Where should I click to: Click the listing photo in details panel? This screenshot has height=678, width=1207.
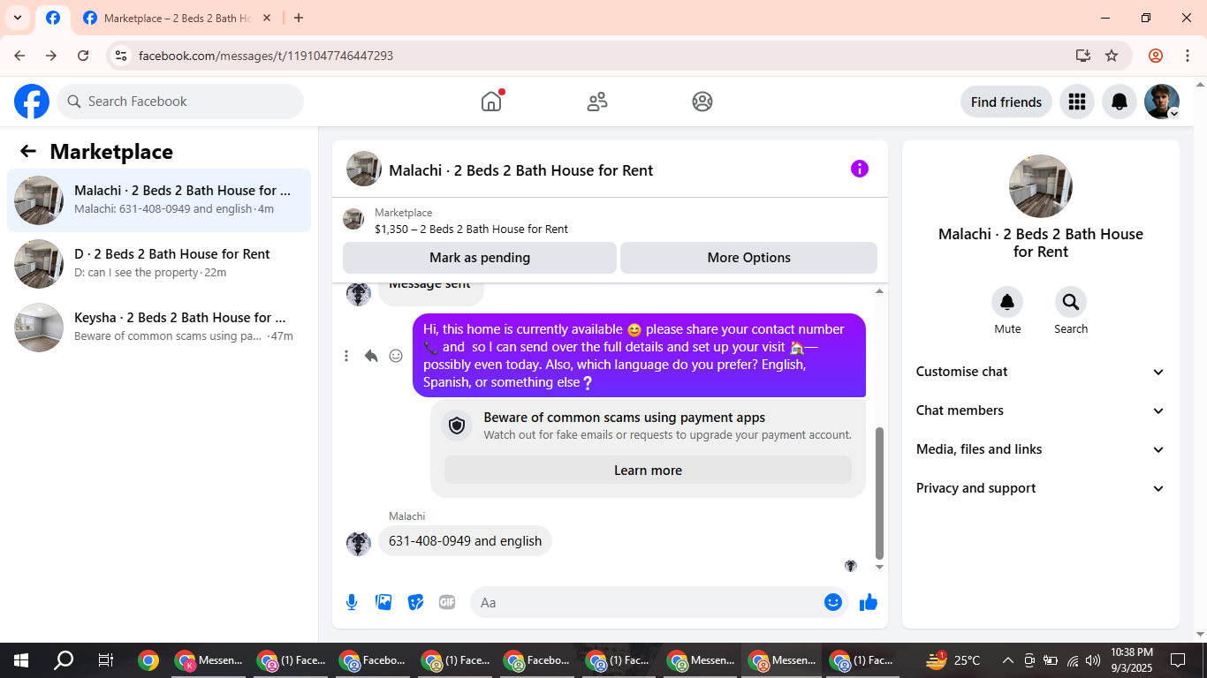coord(1041,186)
